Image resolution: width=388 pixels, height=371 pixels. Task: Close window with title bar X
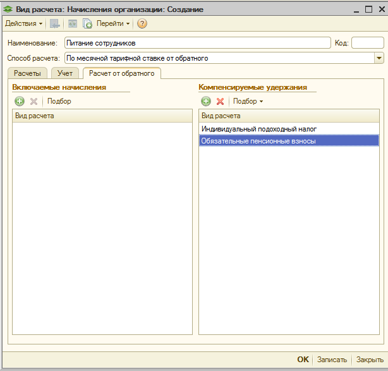coord(382,9)
